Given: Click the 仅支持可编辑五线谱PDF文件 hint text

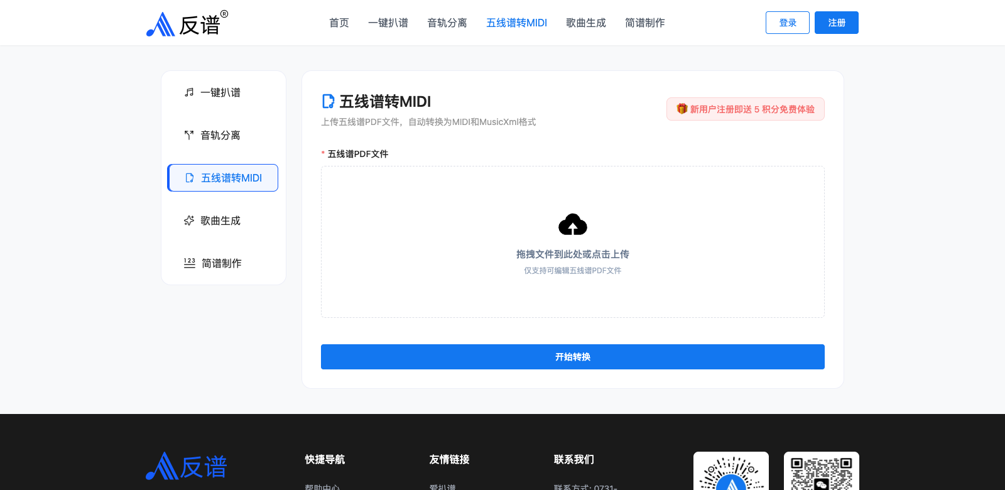Looking at the screenshot, I should 573,271.
